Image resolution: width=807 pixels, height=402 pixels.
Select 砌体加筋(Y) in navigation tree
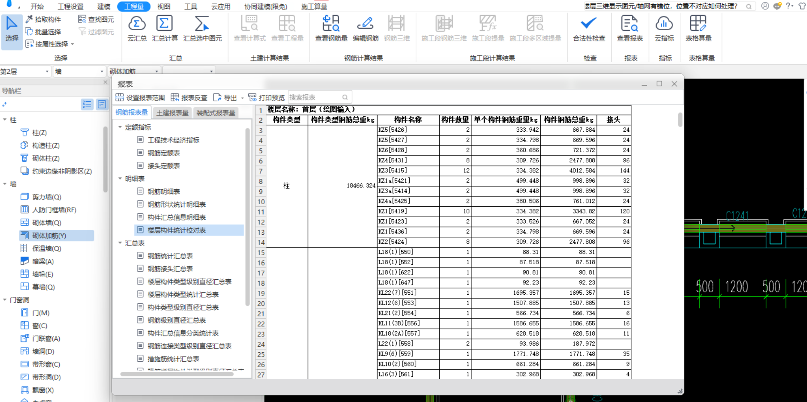(56, 236)
